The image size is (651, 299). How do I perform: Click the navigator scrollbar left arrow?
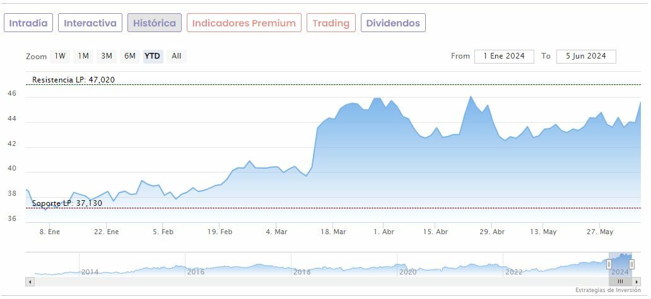30,281
